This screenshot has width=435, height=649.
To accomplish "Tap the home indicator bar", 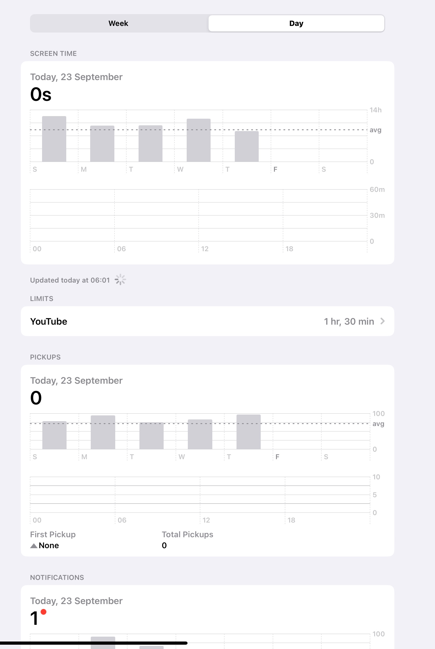I will [94, 643].
